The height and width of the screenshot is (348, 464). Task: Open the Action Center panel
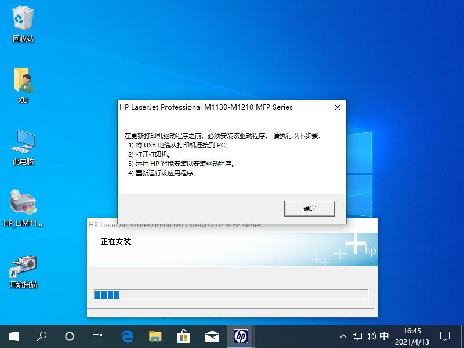[444, 336]
